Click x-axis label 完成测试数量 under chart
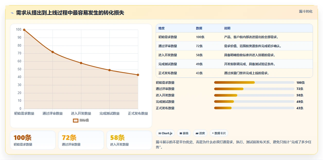Image resolution: width=323 pixels, height=160 pixels. point(109,113)
